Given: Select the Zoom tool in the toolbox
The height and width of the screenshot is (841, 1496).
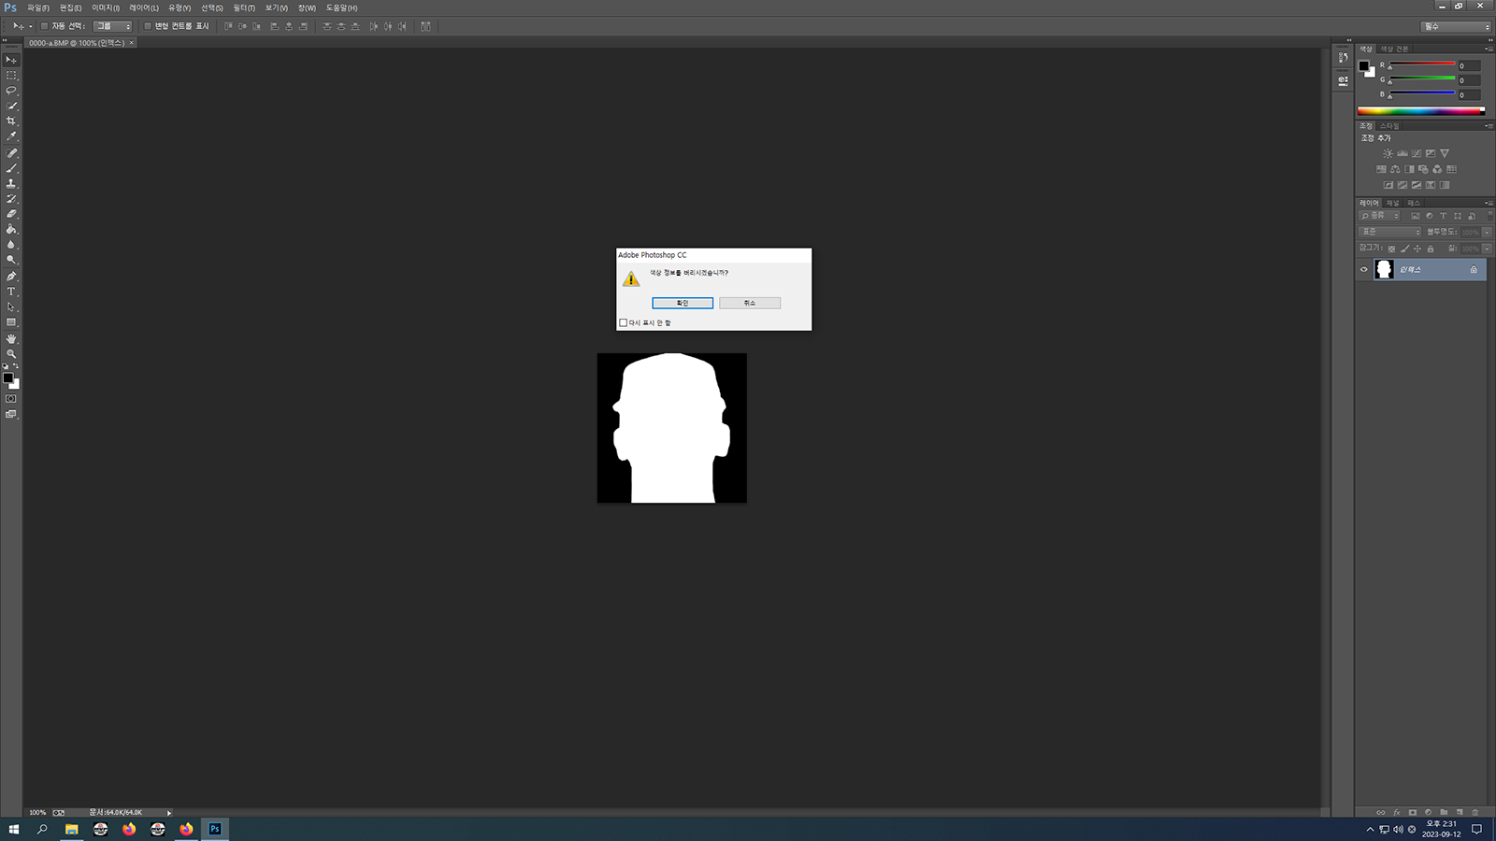Looking at the screenshot, I should point(11,354).
